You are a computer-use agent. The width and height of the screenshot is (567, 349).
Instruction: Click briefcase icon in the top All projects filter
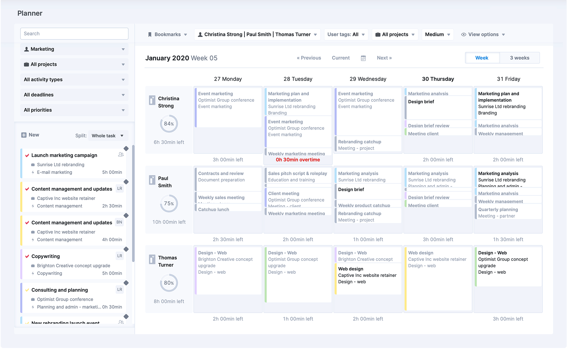click(x=378, y=35)
